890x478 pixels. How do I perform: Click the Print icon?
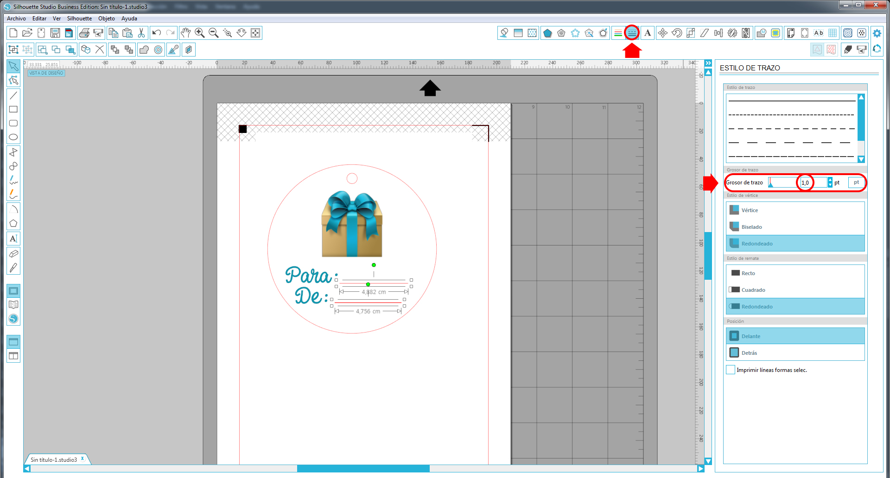84,33
